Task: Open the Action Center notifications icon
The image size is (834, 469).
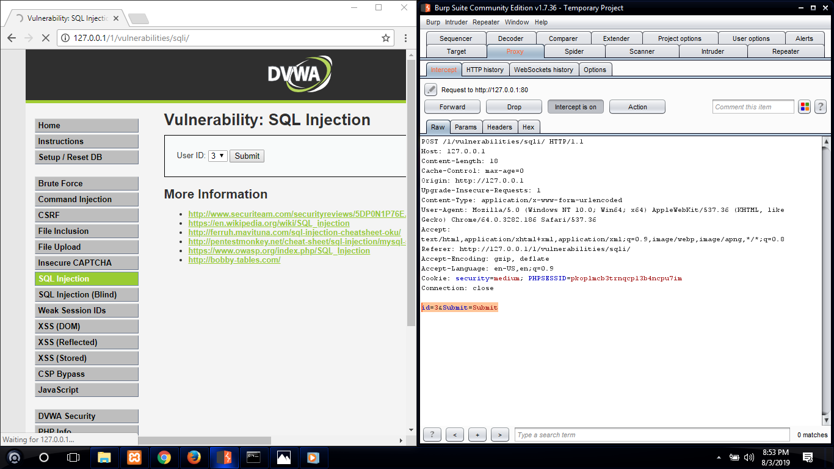Action: pyautogui.click(x=808, y=457)
